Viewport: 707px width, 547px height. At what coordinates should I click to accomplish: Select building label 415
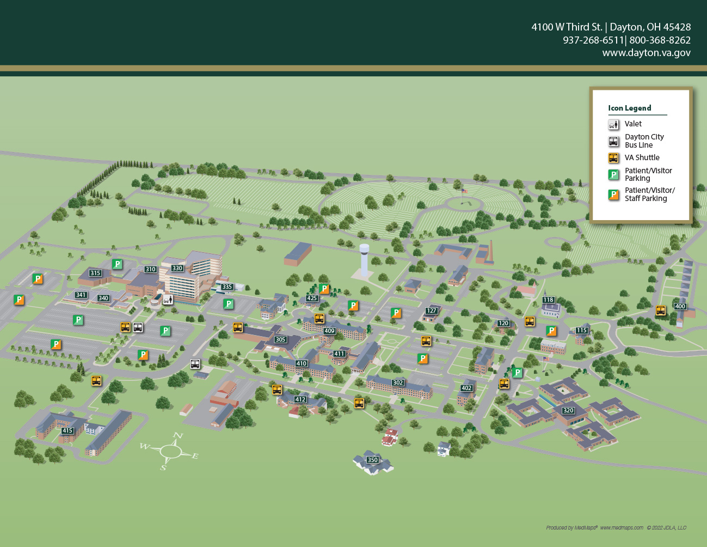click(x=67, y=430)
